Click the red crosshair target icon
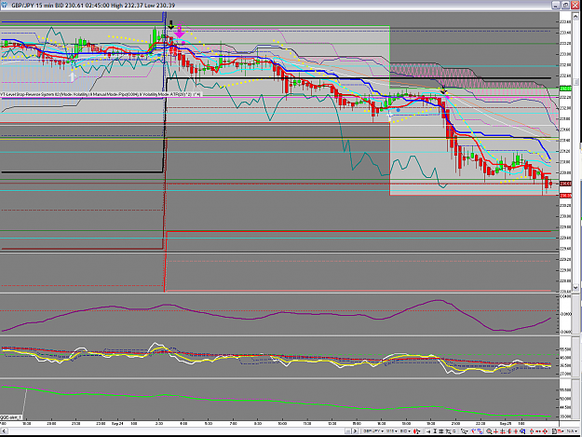Image resolution: width=582 pixels, height=437 pixels. [545, 431]
